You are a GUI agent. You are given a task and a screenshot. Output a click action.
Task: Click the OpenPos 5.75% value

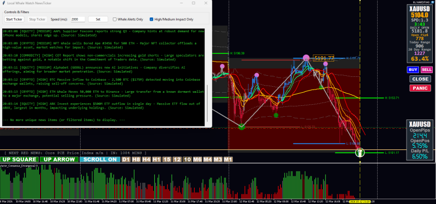[420, 146]
